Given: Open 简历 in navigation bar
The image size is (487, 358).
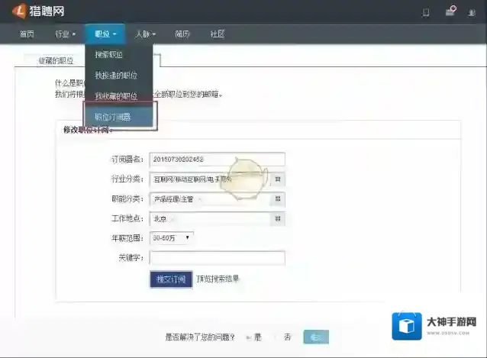Looking at the screenshot, I should pyautogui.click(x=182, y=34).
